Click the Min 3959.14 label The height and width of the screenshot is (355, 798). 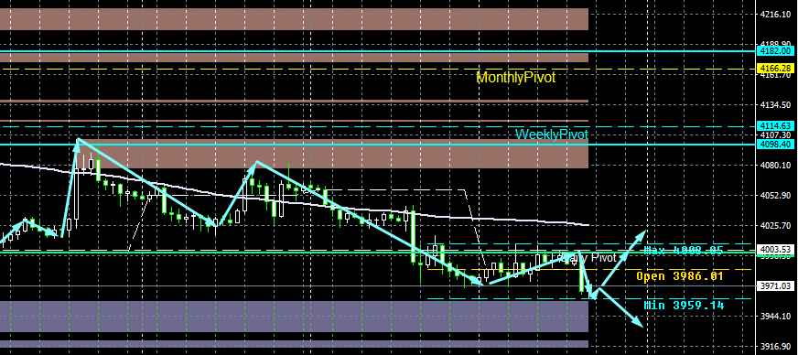[x=684, y=306]
